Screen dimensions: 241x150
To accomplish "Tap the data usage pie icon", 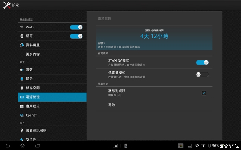I will click(22, 45).
